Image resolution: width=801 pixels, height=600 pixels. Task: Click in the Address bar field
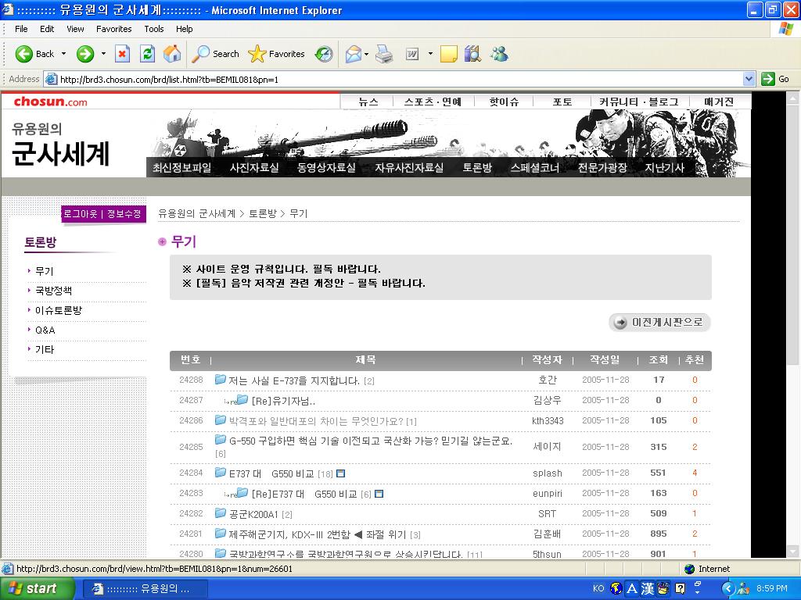click(313, 79)
